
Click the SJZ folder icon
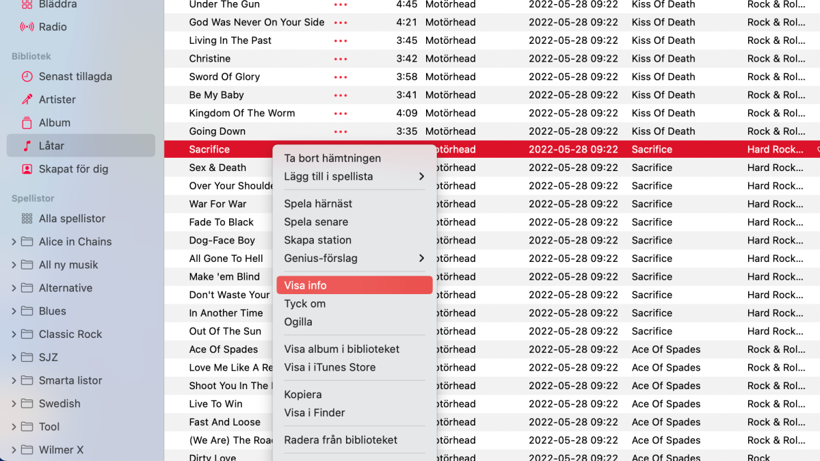(x=27, y=357)
